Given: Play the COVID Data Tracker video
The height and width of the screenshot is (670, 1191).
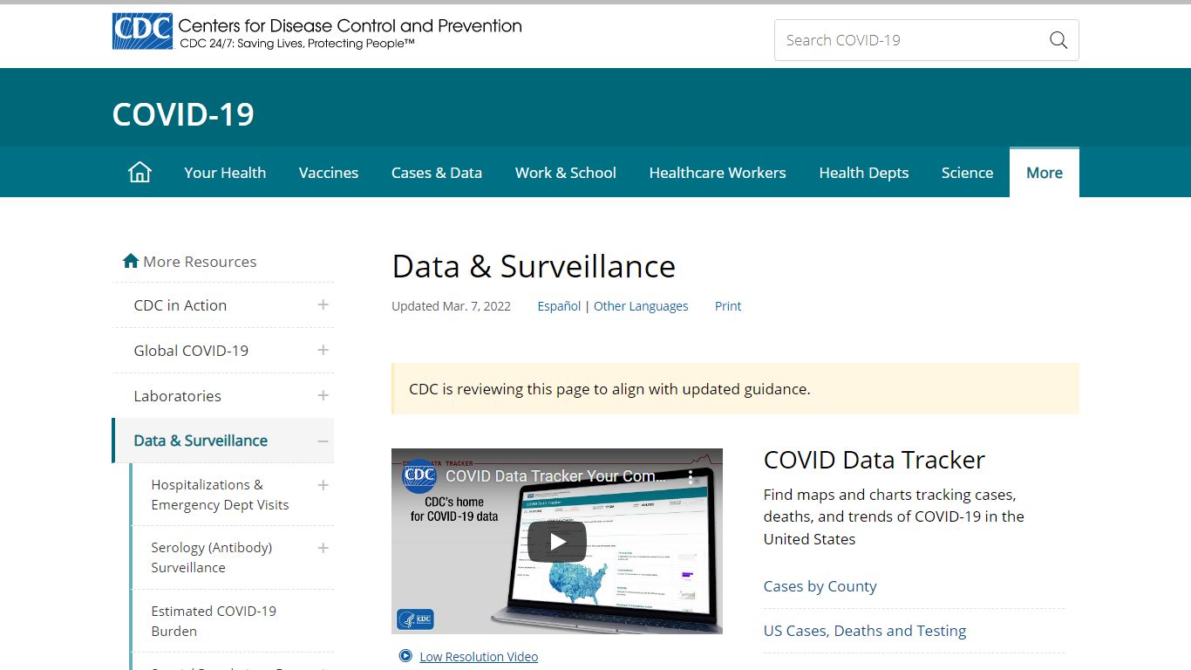Looking at the screenshot, I should coord(557,542).
